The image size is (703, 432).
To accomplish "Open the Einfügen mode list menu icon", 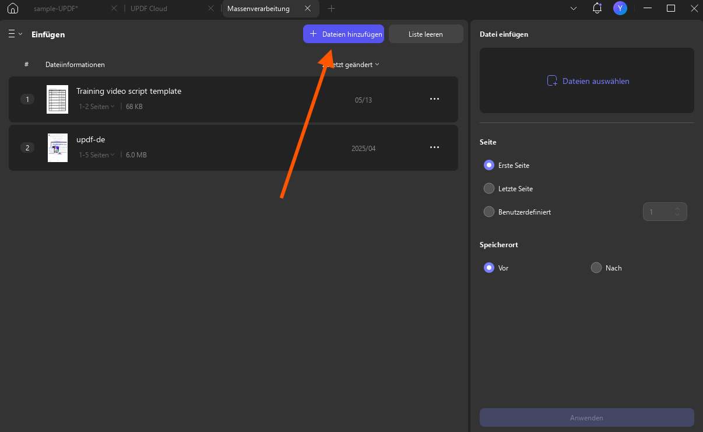I will click(15, 34).
